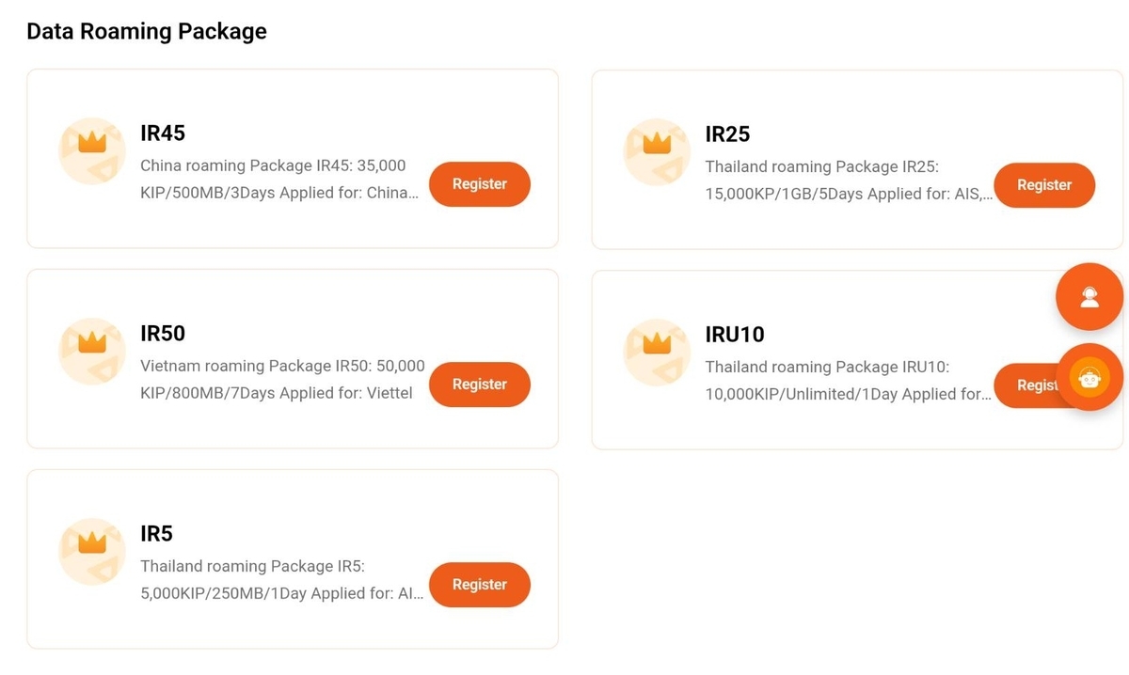Viewport: 1129px width, 675px height.
Task: Open the IR50 package title
Action: click(x=163, y=334)
